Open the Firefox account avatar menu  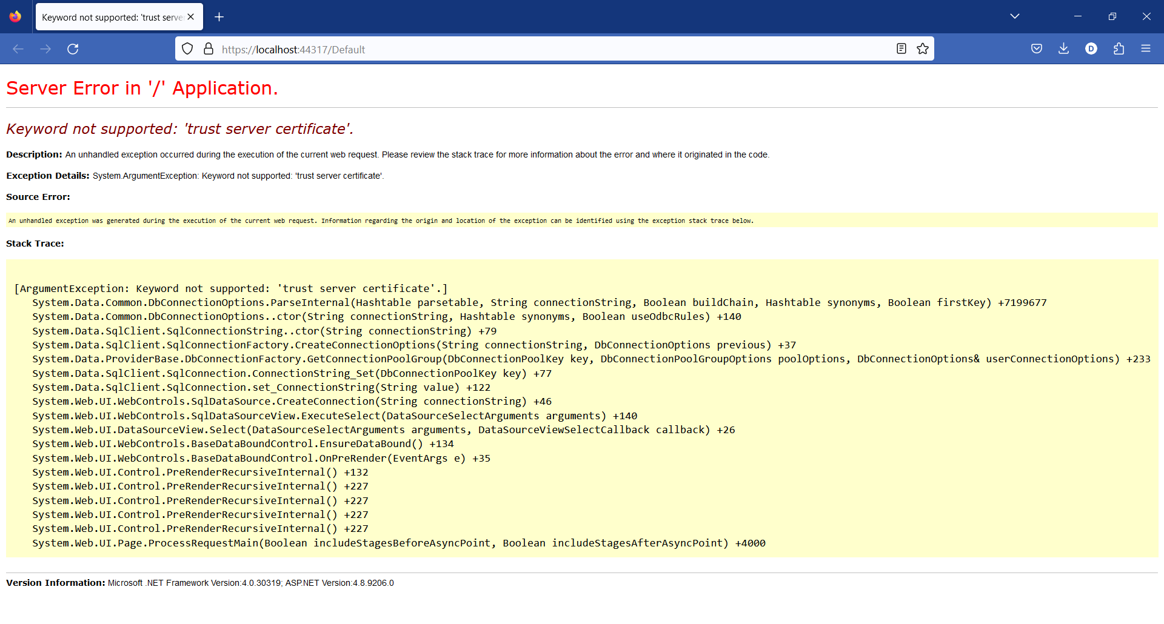(x=1091, y=49)
